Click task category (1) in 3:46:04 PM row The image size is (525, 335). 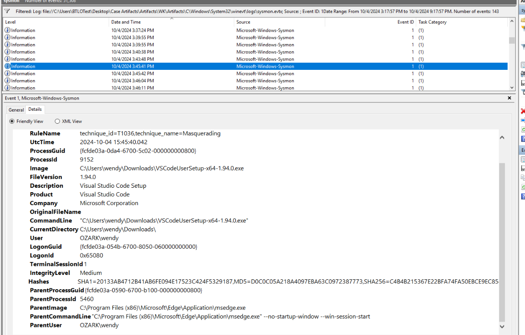tap(421, 81)
